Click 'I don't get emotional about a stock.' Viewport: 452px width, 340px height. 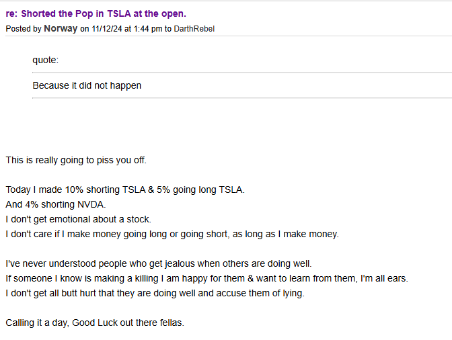78,219
